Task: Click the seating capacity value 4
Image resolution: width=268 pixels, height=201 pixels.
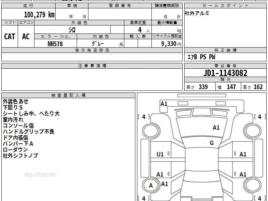Action: tap(140, 30)
